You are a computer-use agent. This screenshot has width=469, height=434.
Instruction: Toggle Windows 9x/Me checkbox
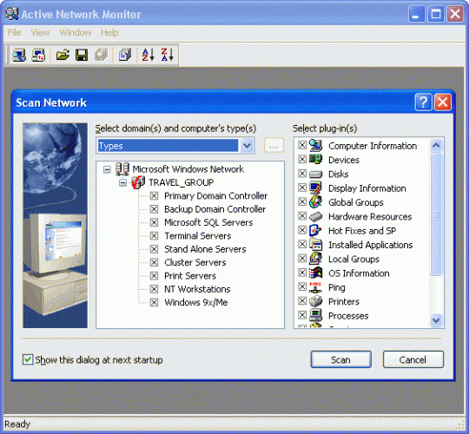click(x=154, y=302)
